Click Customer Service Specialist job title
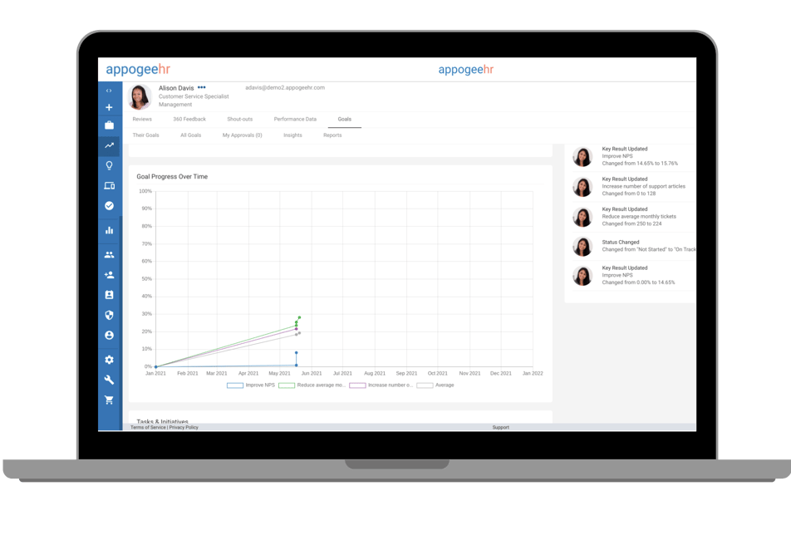This screenshot has width=791, height=535. point(194,96)
